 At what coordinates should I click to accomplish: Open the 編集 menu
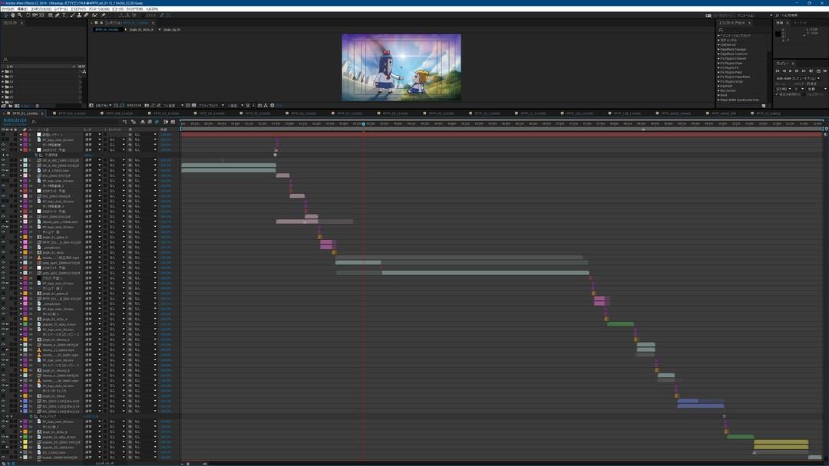coord(22,9)
